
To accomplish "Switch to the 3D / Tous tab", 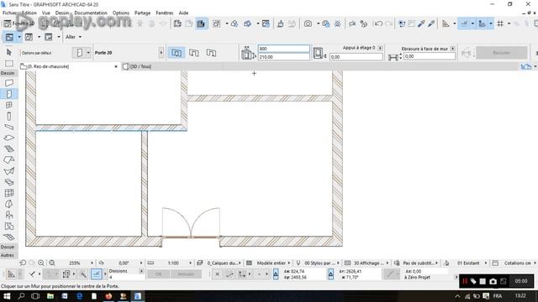I will 140,66.
